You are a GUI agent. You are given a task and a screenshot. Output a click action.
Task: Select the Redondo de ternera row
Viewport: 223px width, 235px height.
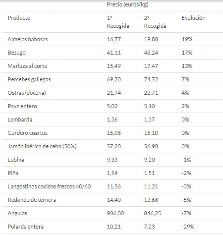point(32,200)
